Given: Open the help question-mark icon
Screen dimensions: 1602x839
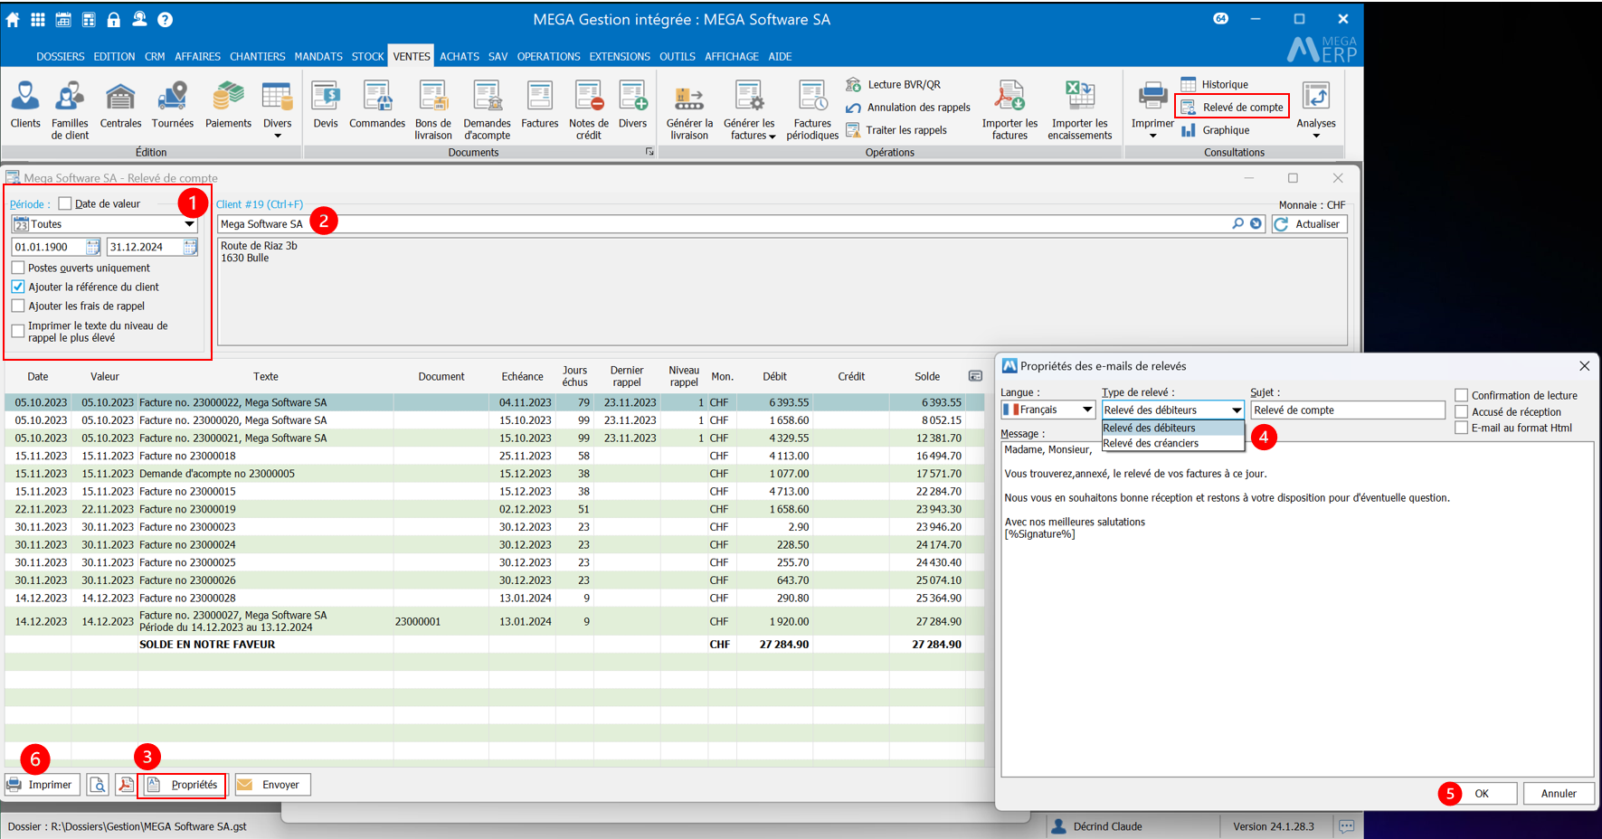Looking at the screenshot, I should click(x=165, y=19).
